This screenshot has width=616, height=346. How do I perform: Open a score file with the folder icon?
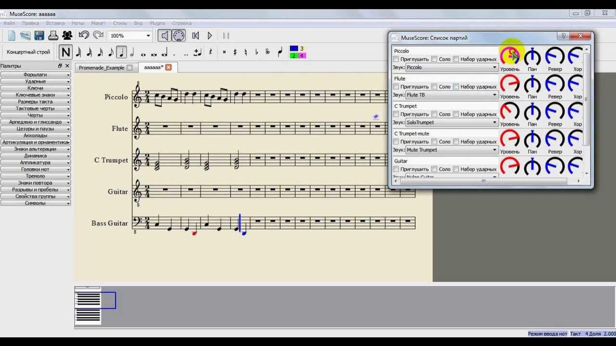[x=25, y=36]
